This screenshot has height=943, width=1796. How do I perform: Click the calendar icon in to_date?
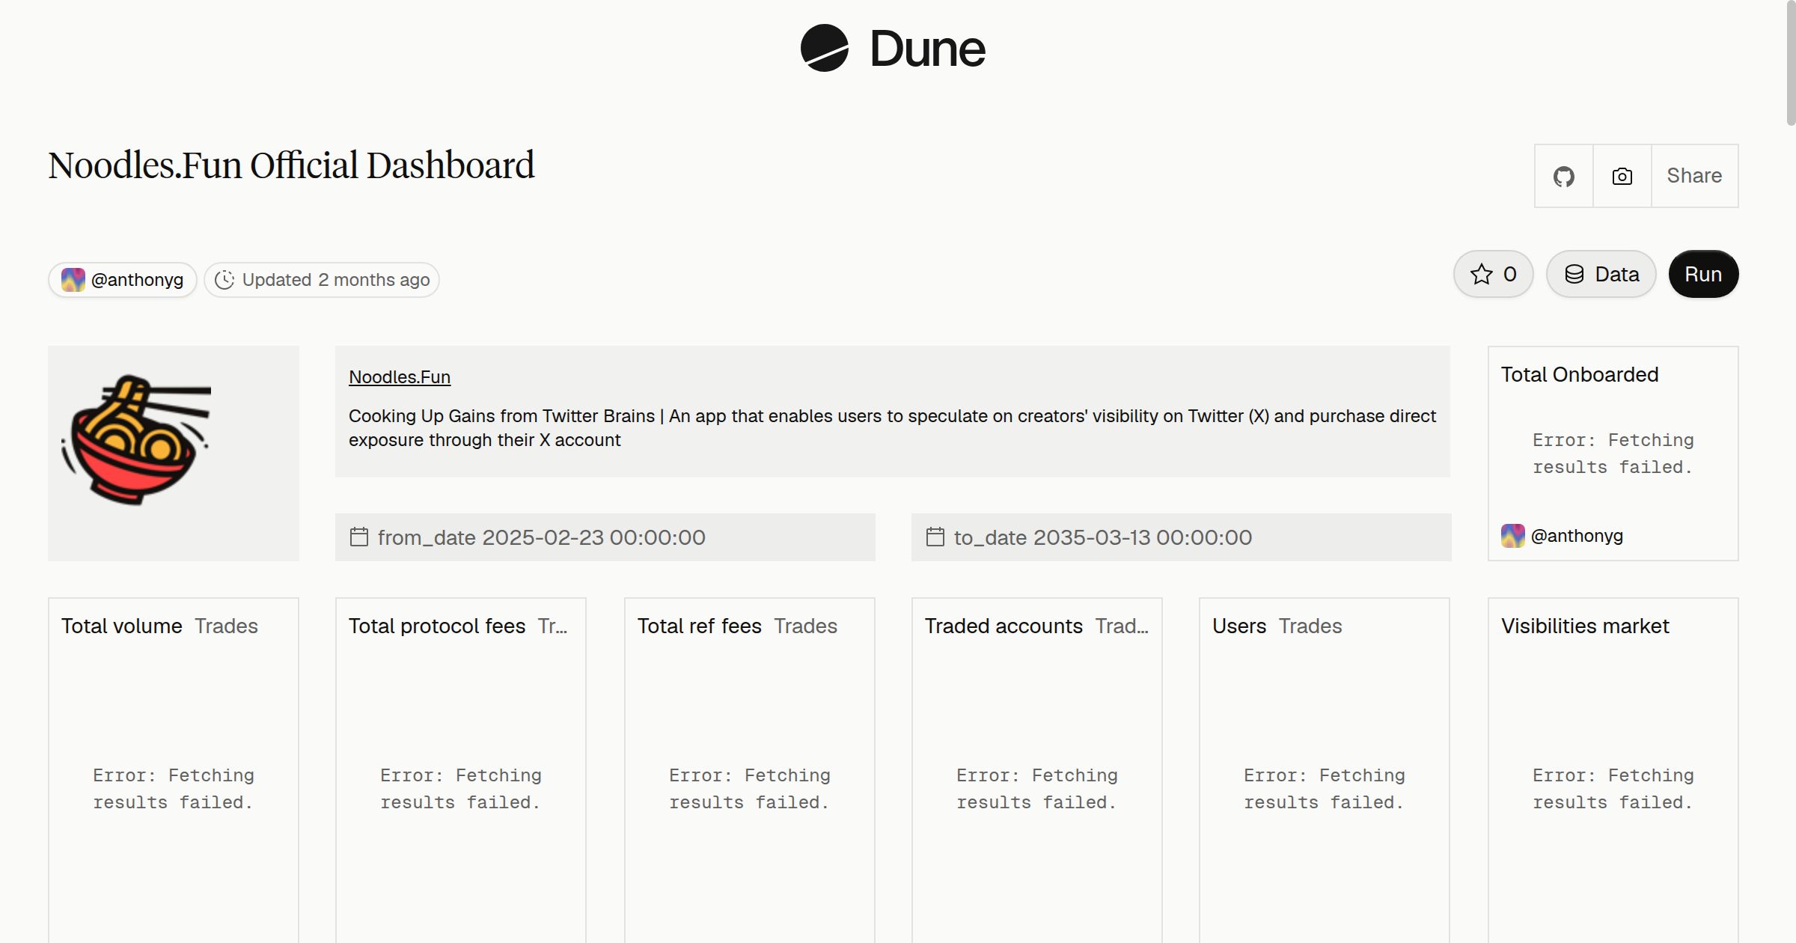coord(935,537)
